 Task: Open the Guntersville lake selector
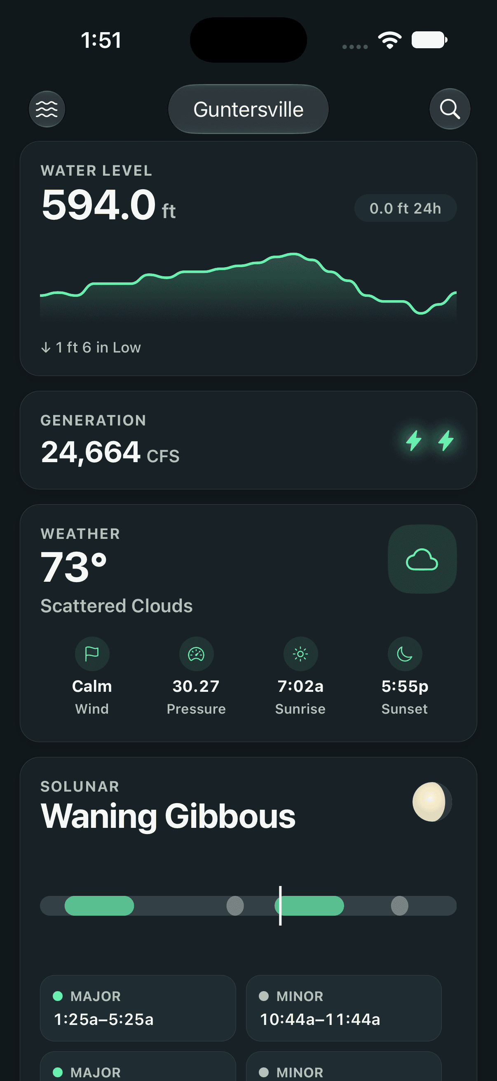[x=248, y=109]
